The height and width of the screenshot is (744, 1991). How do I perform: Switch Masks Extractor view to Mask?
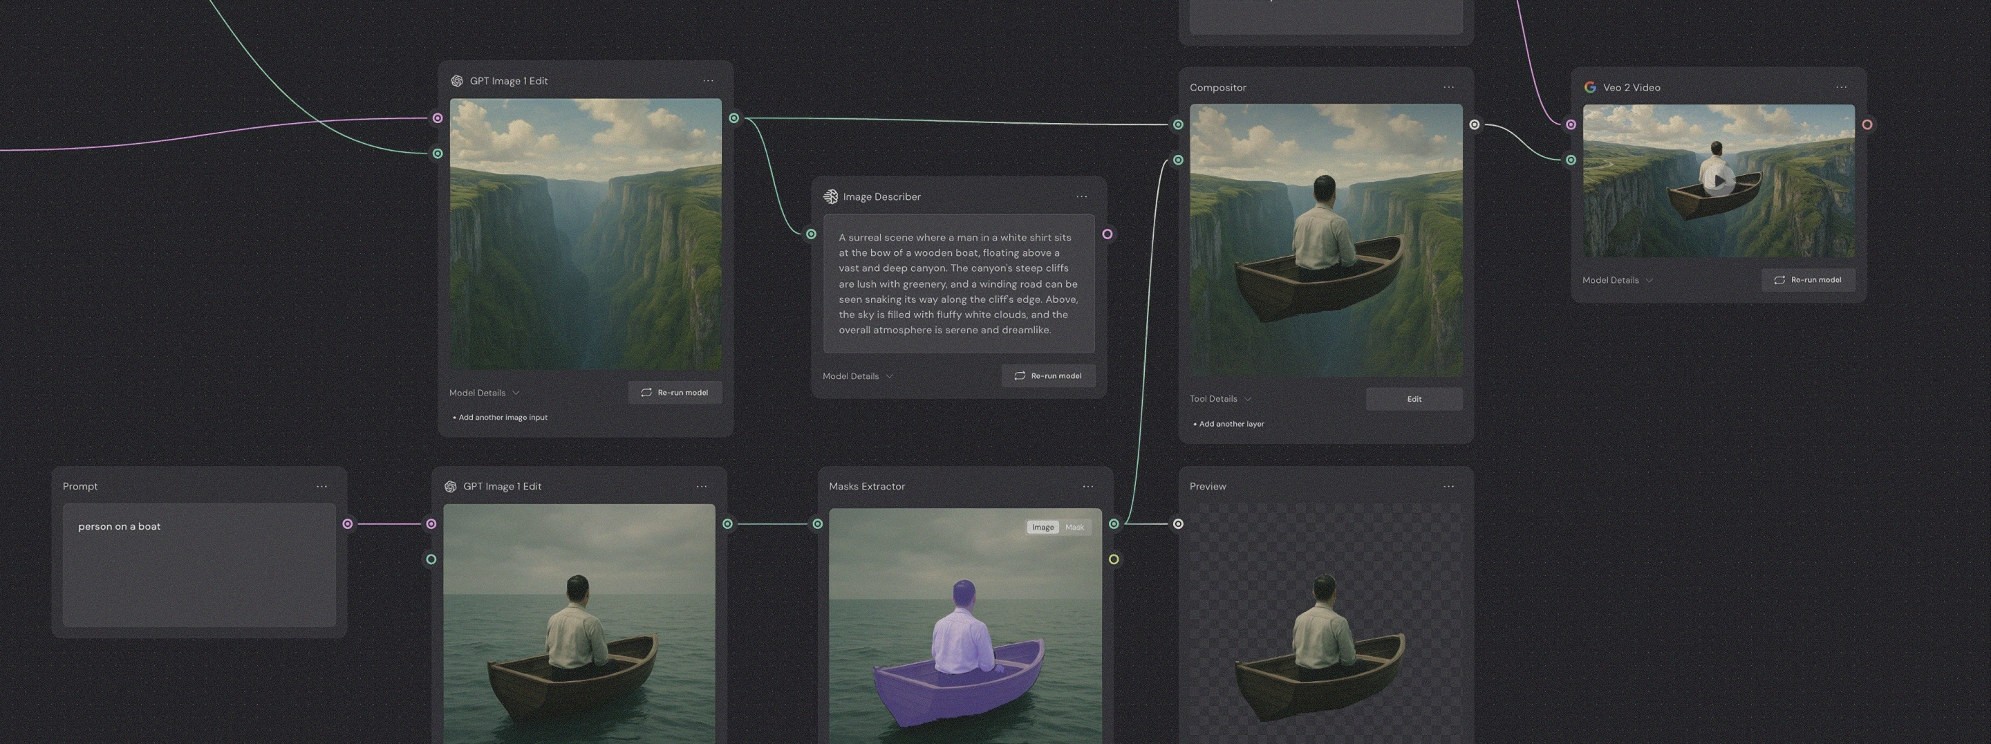(x=1074, y=528)
